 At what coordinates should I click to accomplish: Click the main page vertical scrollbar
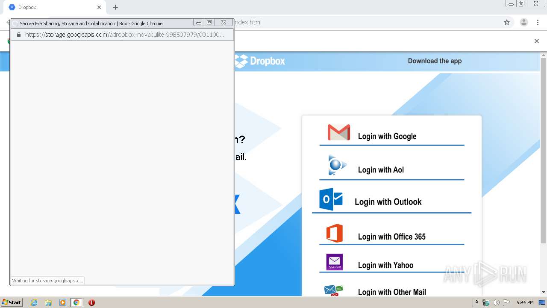544,150
